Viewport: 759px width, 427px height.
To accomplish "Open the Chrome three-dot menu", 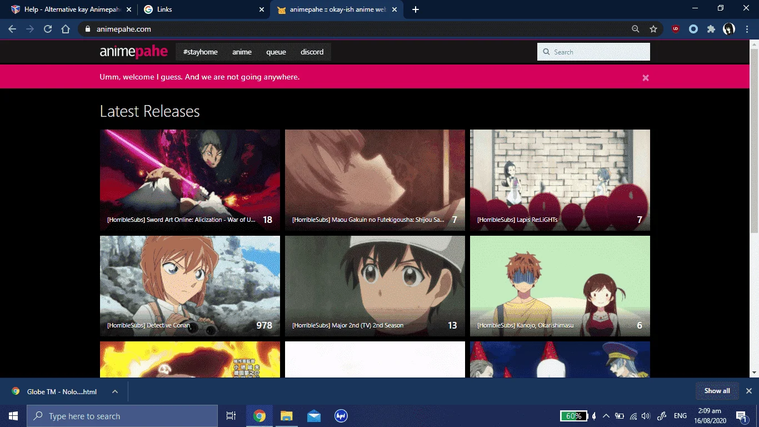I will click(x=747, y=29).
